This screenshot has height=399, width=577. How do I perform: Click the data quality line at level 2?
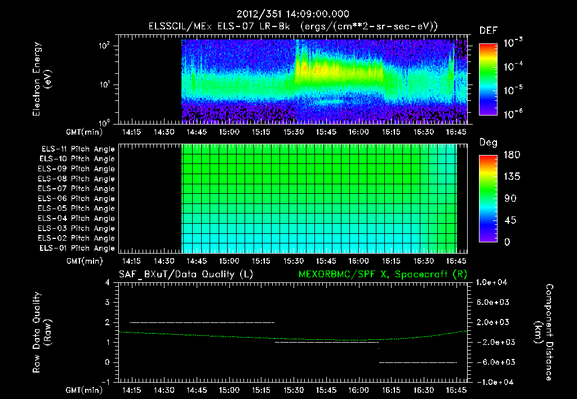click(x=202, y=322)
